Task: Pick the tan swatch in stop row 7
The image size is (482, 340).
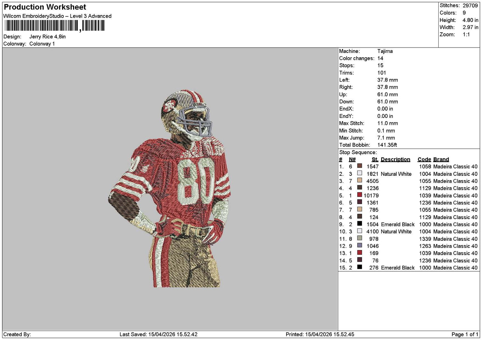Action: (x=360, y=209)
